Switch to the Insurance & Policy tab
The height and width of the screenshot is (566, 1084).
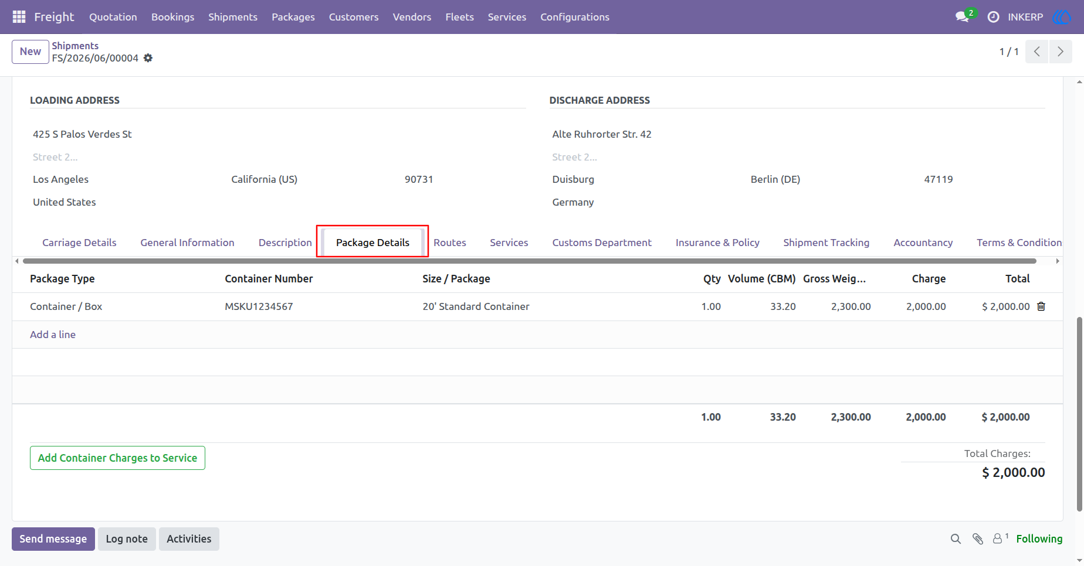tap(717, 243)
